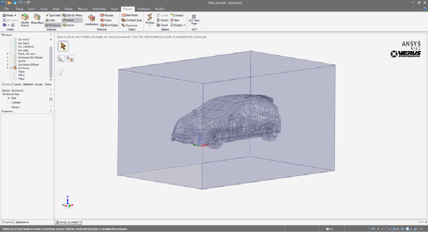Image resolution: width=428 pixels, height=232 pixels.
Task: Click the Structure tree vertical scrollbar
Action: click(x=51, y=62)
